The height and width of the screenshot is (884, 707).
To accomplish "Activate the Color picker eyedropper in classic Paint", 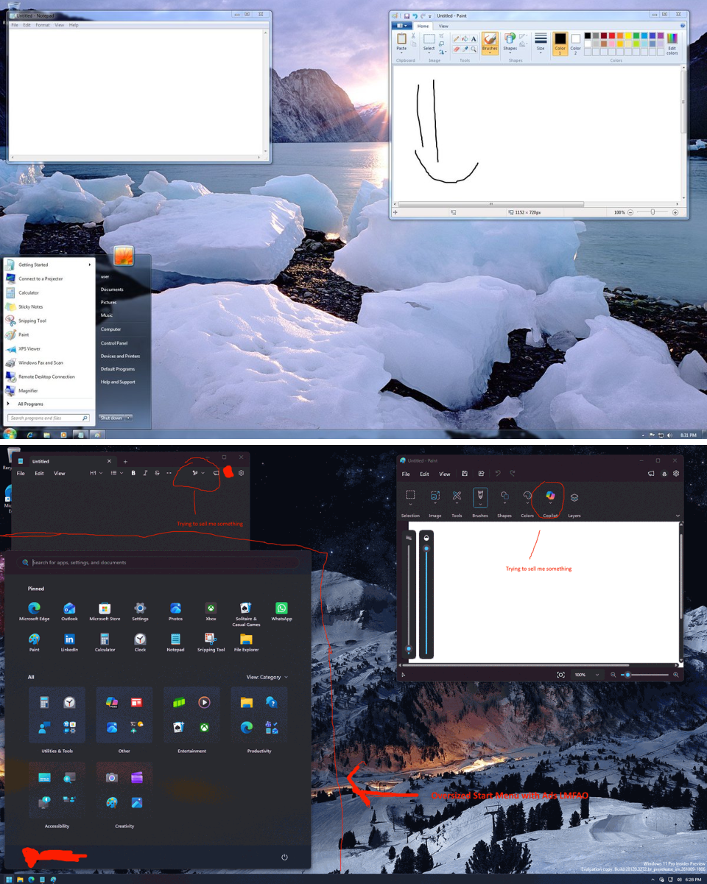I will (465, 49).
